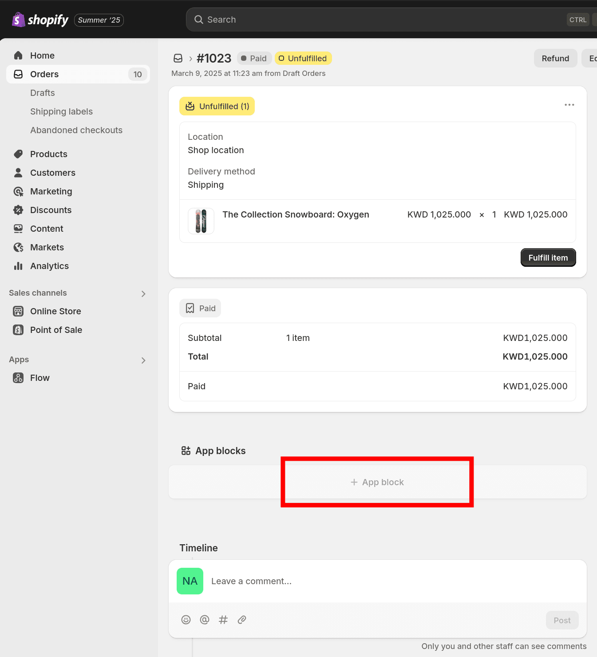Open Point of Sale channel
Viewport: 597px width, 657px height.
(x=56, y=330)
